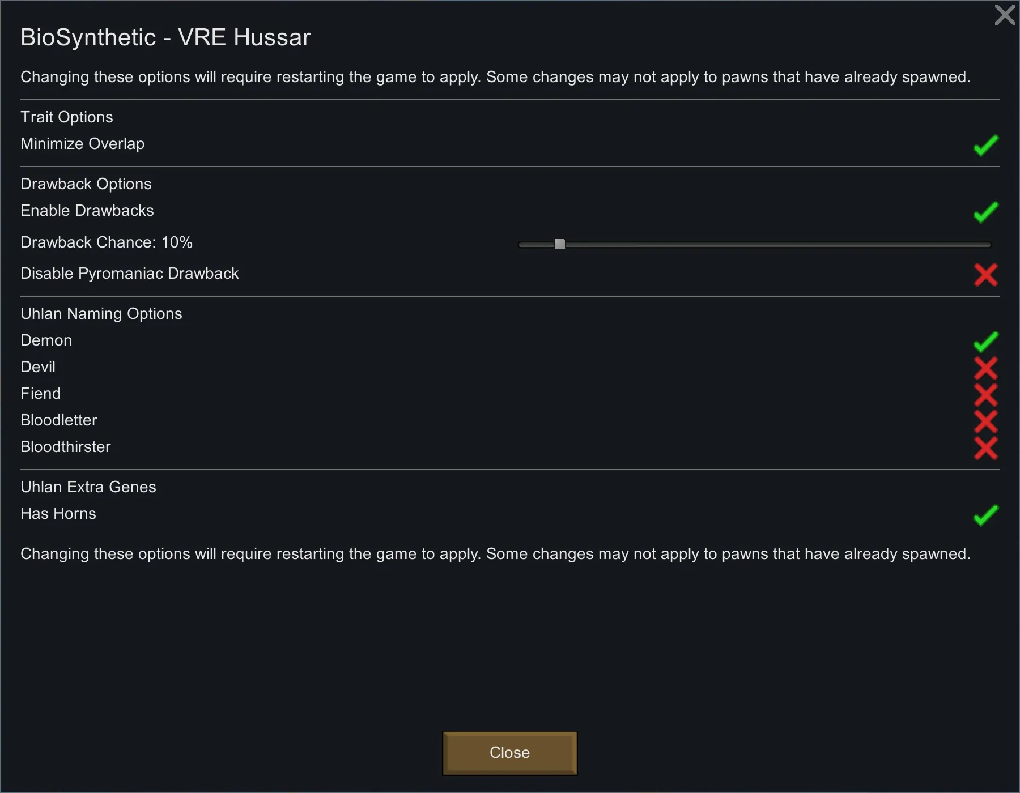Viewport: 1020px width, 793px height.
Task: Uncheck the Demon naming option checkmark
Action: pyautogui.click(x=985, y=342)
